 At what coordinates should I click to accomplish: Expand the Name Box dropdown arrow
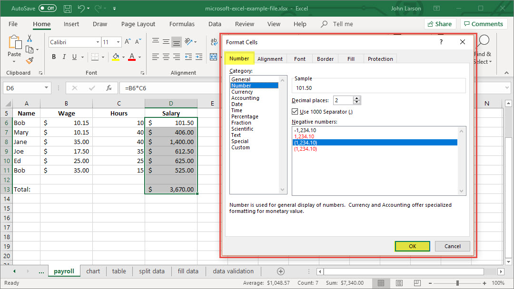pyautogui.click(x=46, y=88)
